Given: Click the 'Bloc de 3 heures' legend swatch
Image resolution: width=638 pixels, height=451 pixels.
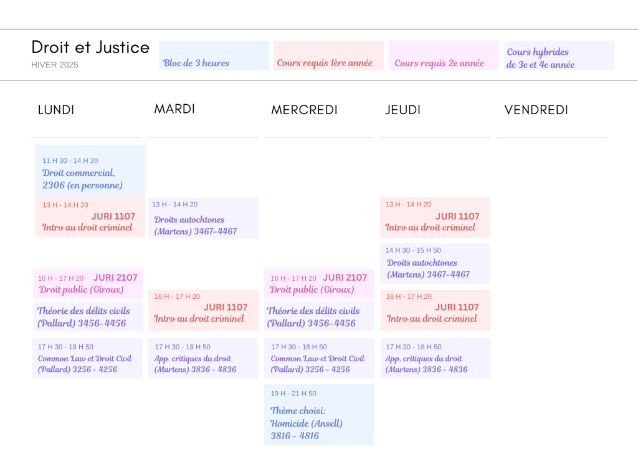Looking at the screenshot, I should click(214, 56).
